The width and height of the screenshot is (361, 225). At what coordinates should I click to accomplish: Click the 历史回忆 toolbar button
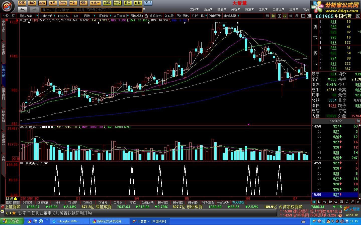coord(183,16)
